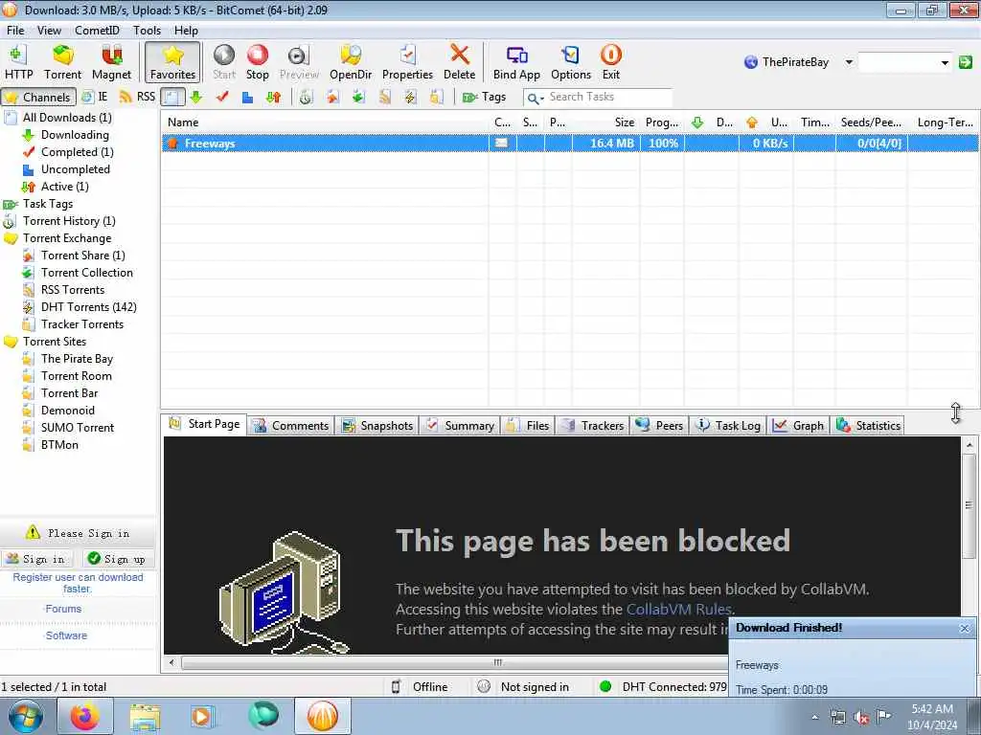Screen dimensions: 981x735
Task: Select DHT Torrents (142) in sidebar
Action: [x=88, y=307]
